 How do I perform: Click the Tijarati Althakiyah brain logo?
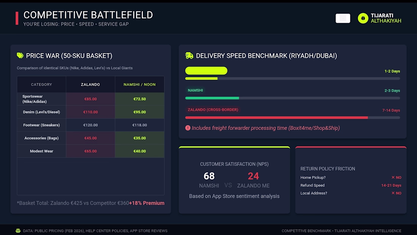(363, 18)
